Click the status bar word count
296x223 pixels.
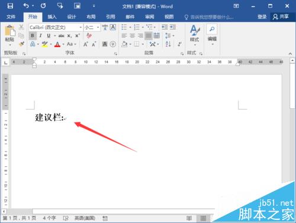tap(49, 218)
